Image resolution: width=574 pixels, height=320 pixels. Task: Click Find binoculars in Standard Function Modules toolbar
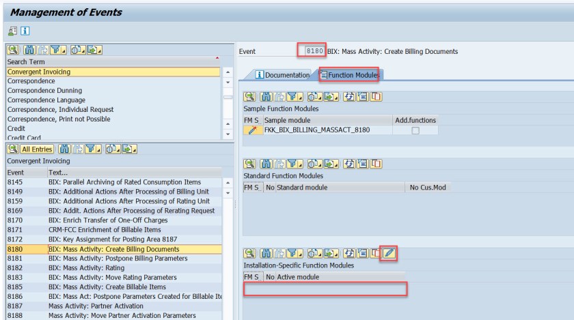click(x=266, y=164)
